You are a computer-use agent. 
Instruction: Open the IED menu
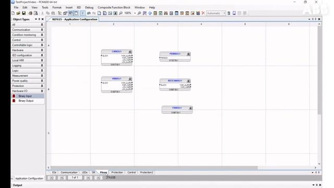point(79,7)
